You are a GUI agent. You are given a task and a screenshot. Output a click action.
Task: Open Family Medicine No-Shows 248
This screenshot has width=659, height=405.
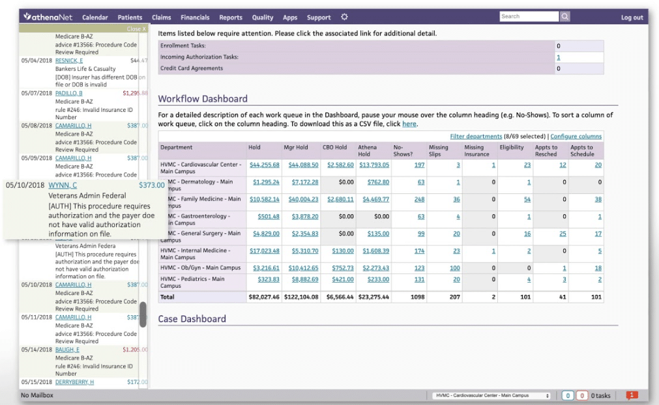tap(419, 199)
